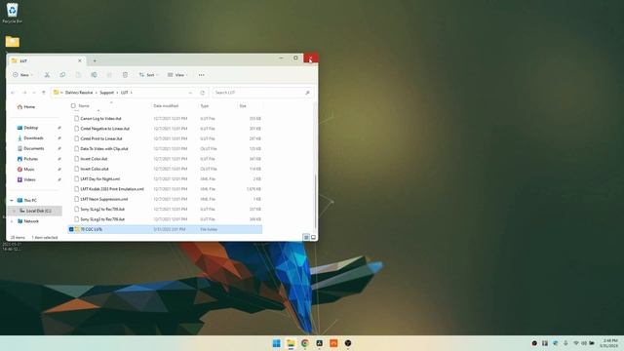624x351 pixels.
Task: Click the Wi-Fi icon in system tray
Action: coord(576,343)
